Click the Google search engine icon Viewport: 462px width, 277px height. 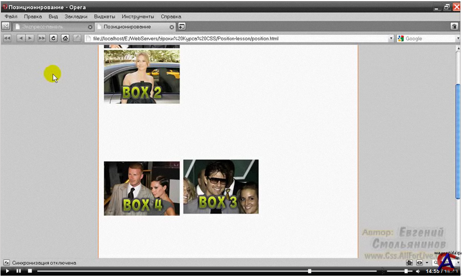(401, 38)
